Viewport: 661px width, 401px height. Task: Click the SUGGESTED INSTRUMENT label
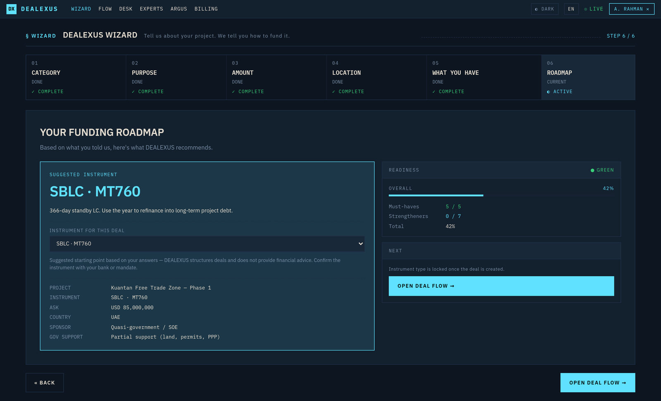[x=83, y=175]
